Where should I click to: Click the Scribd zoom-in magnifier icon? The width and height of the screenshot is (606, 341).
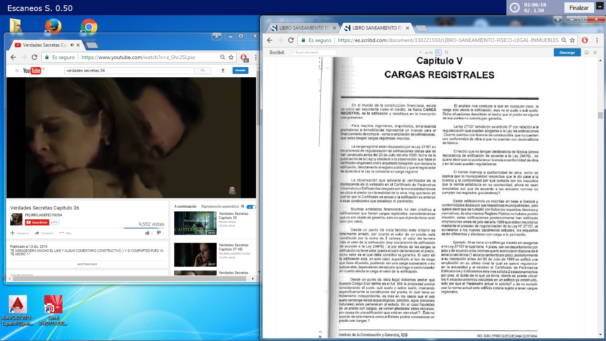[438, 52]
